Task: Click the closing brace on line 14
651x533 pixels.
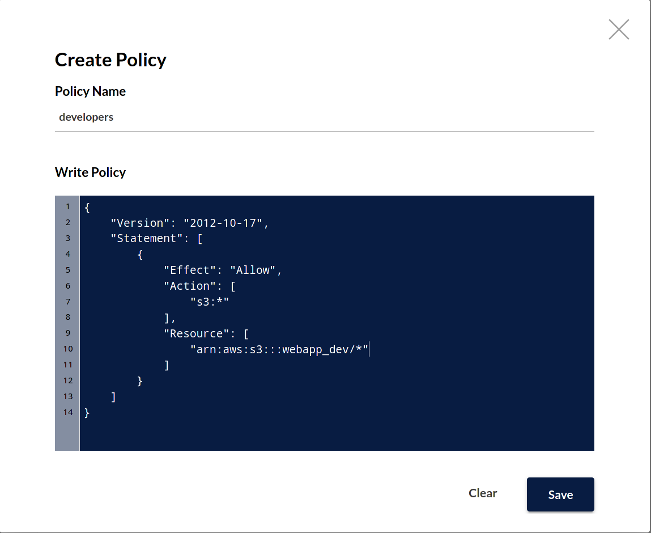Action: 86,412
